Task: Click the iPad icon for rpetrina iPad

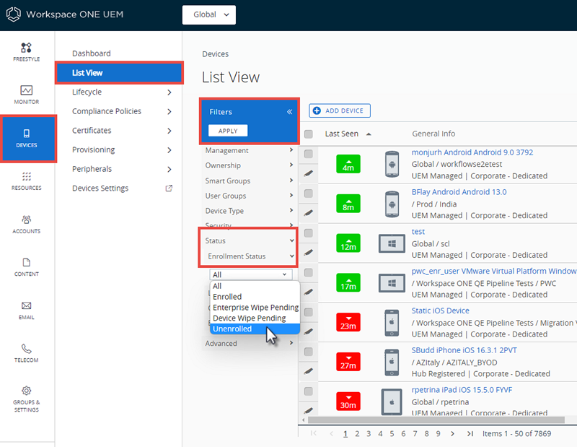Action: coord(392,402)
